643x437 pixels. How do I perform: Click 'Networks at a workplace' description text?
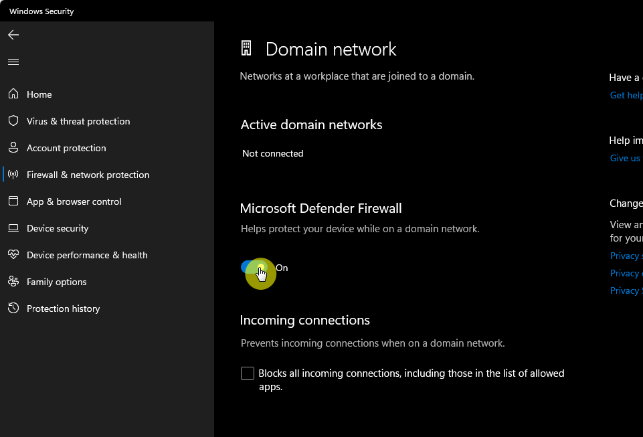[x=357, y=76]
